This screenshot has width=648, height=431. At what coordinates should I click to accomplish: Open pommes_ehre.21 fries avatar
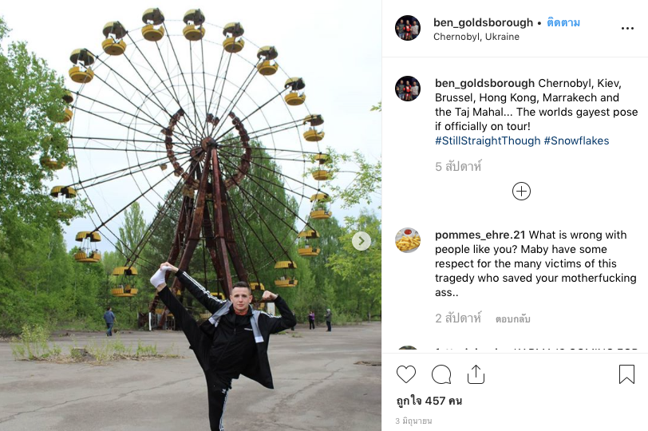pos(408,240)
